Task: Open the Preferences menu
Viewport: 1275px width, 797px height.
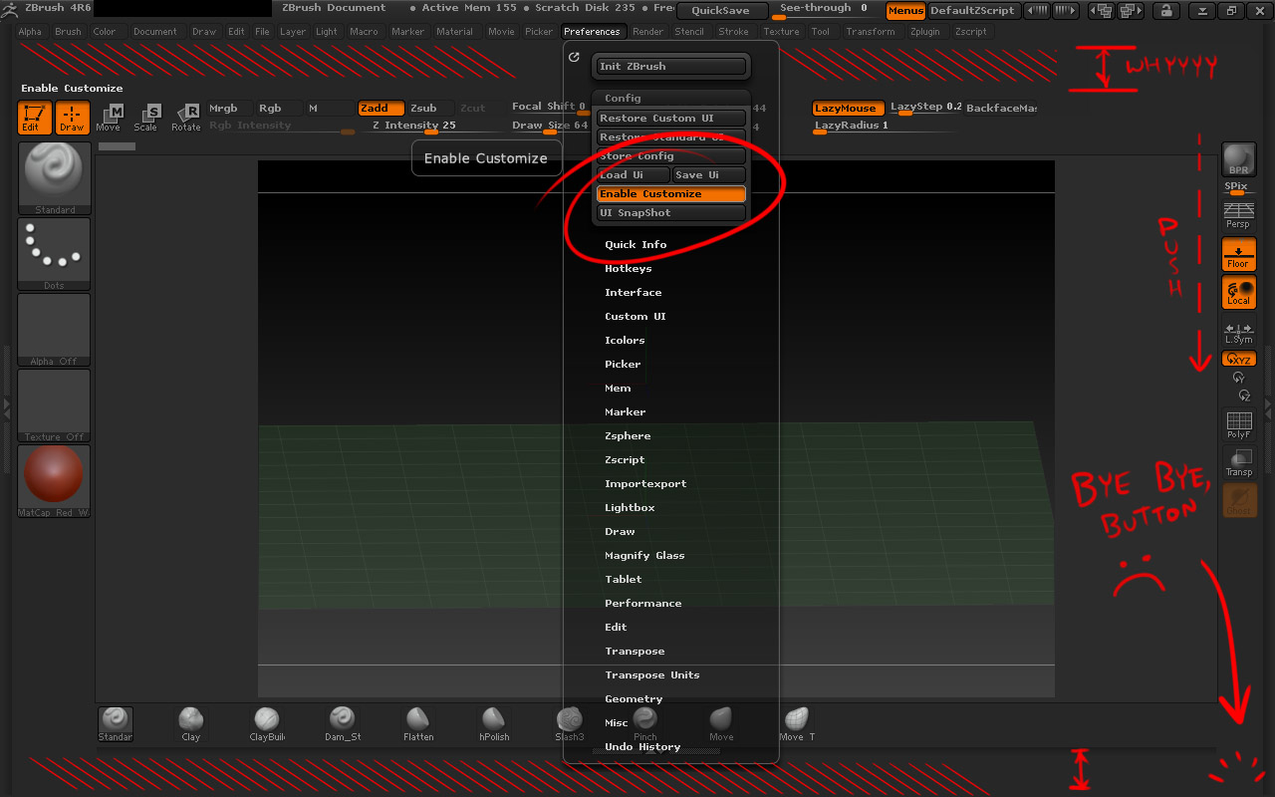Action: [592, 32]
